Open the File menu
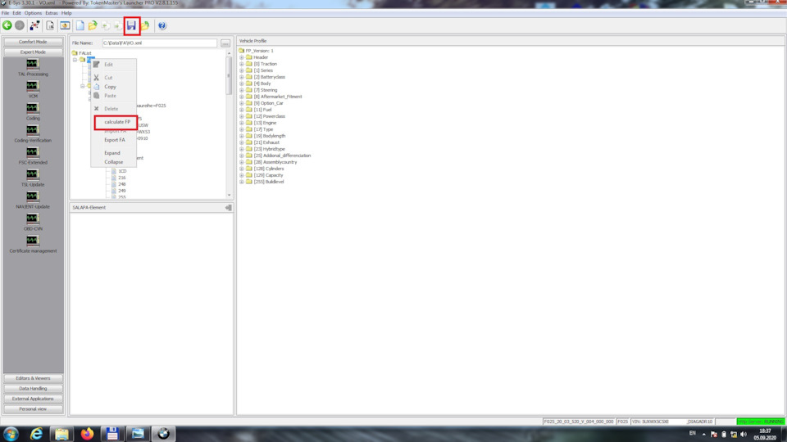Screen dimensions: 787x442 (6, 13)
